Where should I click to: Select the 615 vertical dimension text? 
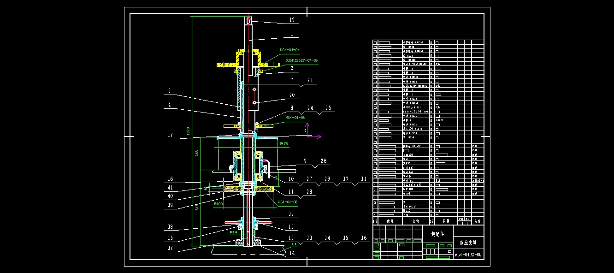[x=197, y=208]
